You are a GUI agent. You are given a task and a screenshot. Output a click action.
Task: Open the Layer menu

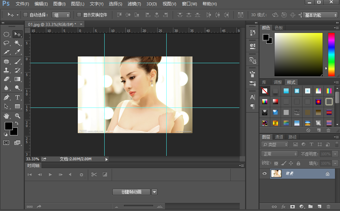coord(78,4)
